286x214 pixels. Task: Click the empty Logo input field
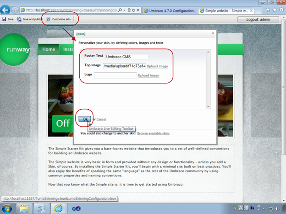[115, 75]
